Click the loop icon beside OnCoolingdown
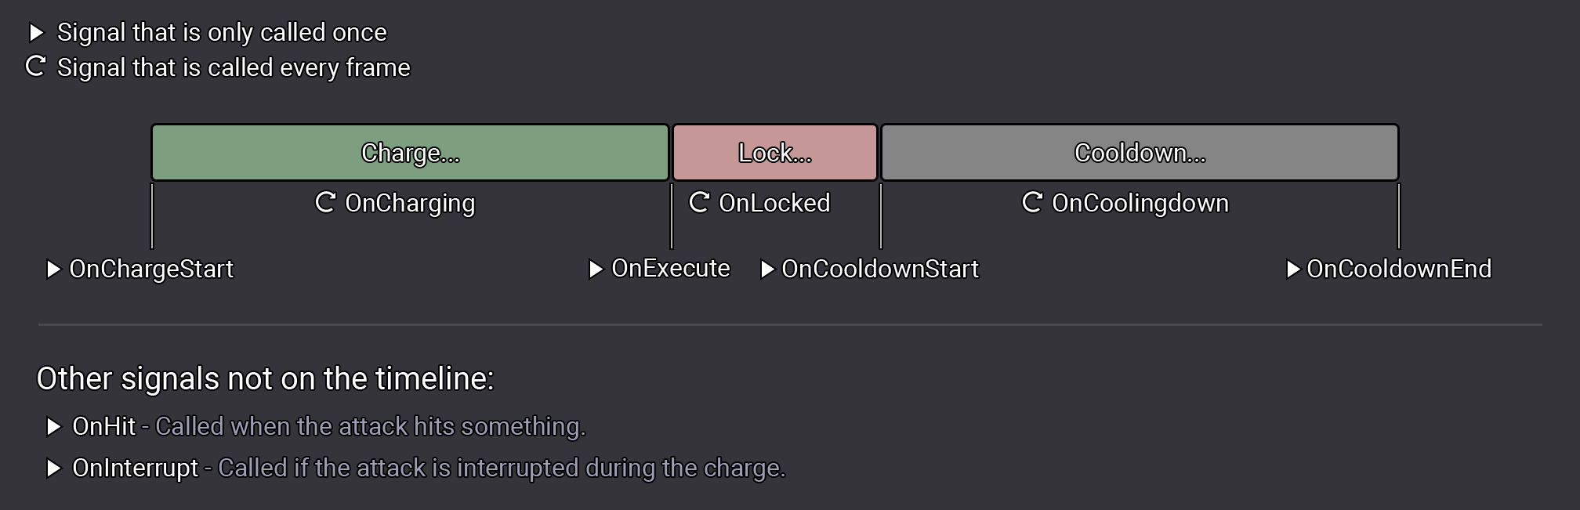This screenshot has height=510, width=1580. click(x=1032, y=202)
